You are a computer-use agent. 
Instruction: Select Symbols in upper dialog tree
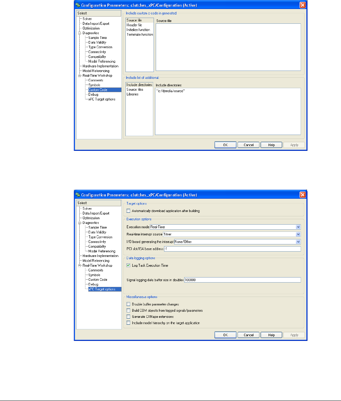tap(94, 85)
